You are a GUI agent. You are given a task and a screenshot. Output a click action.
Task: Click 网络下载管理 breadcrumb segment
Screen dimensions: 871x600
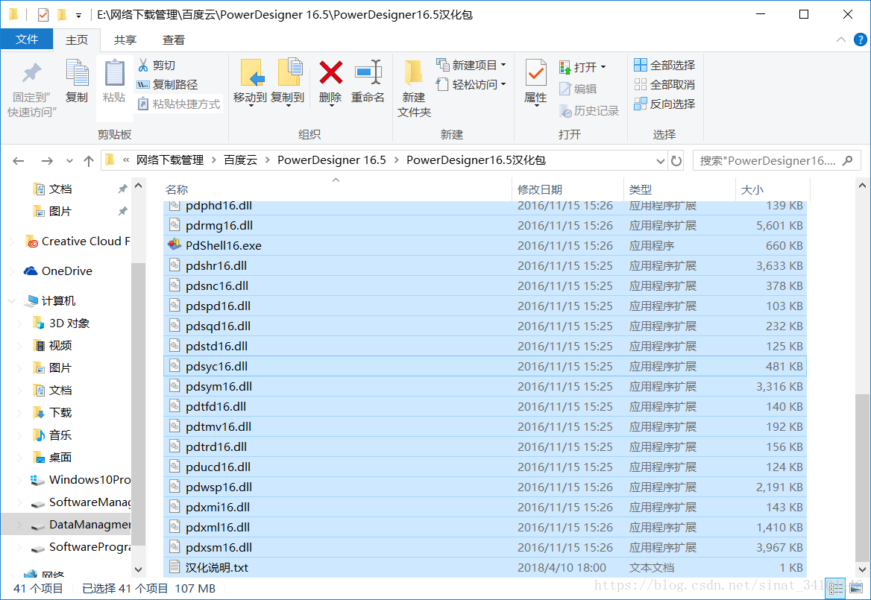(170, 160)
